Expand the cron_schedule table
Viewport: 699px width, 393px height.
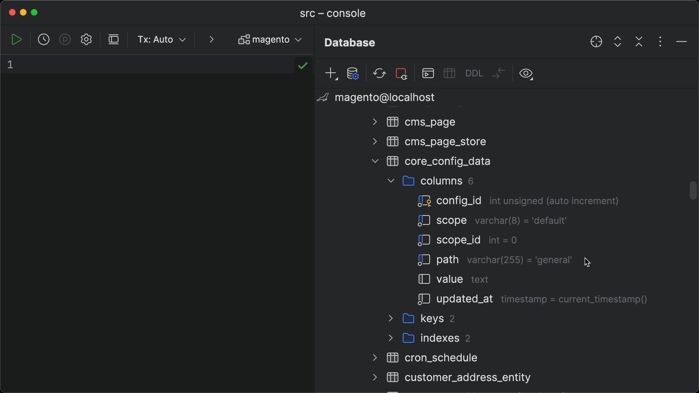click(375, 358)
